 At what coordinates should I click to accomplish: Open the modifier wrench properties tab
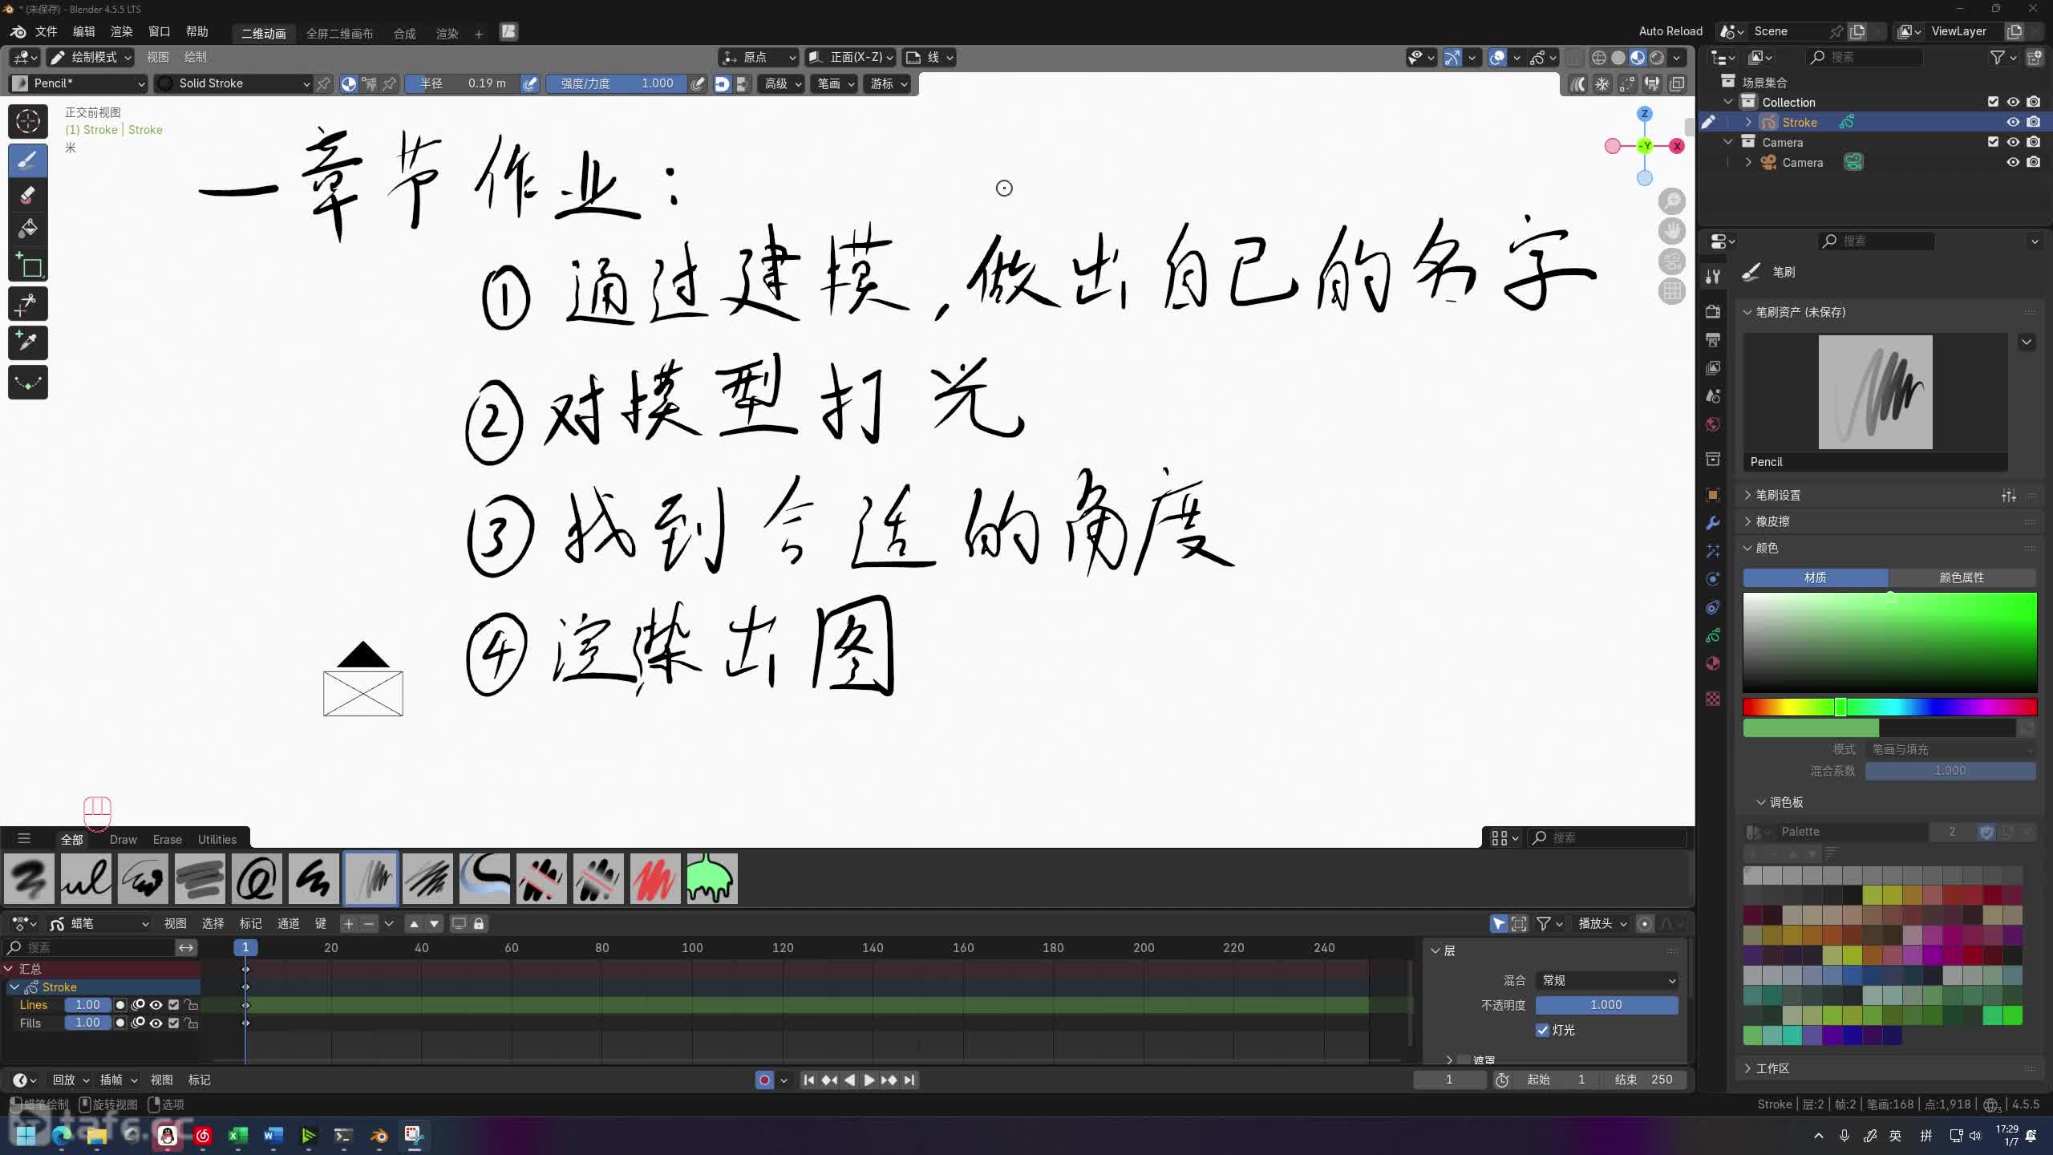[1713, 523]
